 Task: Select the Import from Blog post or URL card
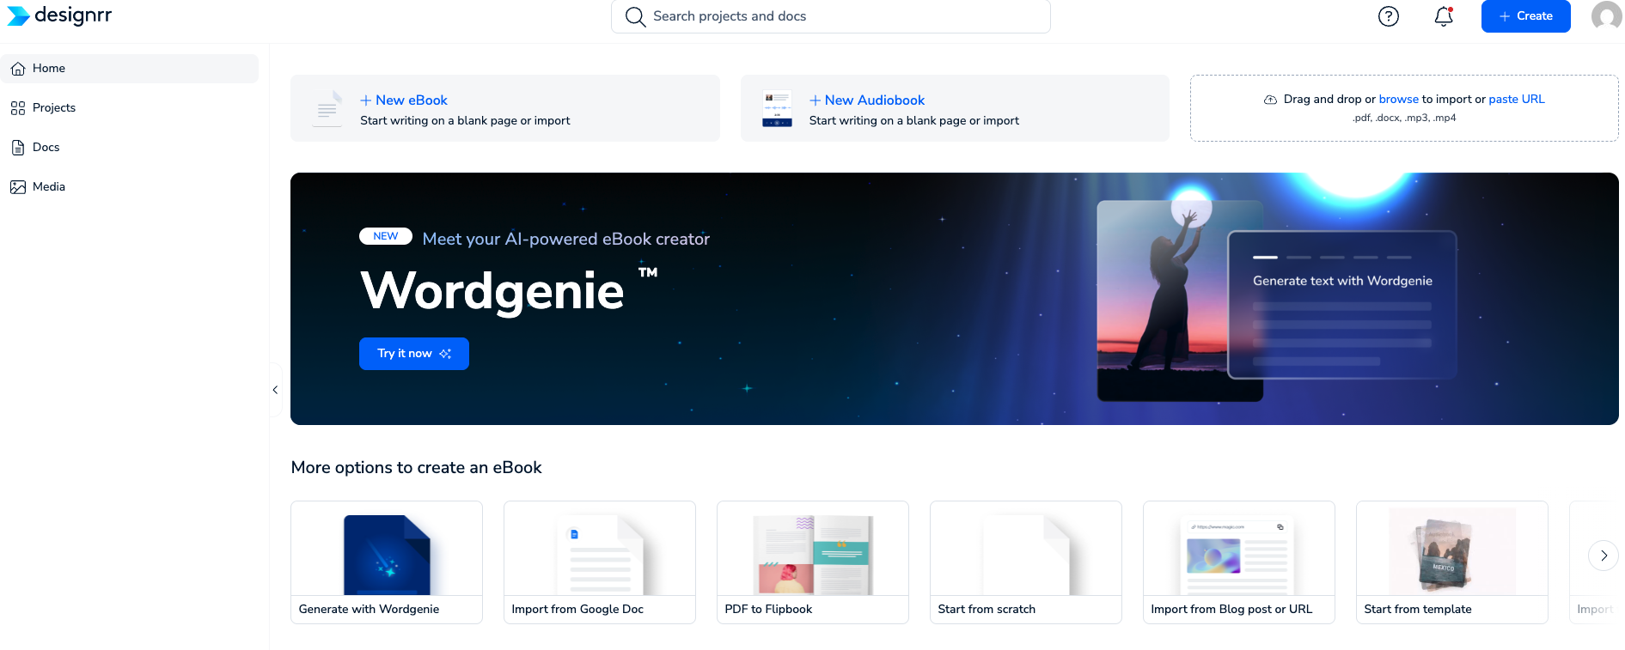[x=1239, y=562]
